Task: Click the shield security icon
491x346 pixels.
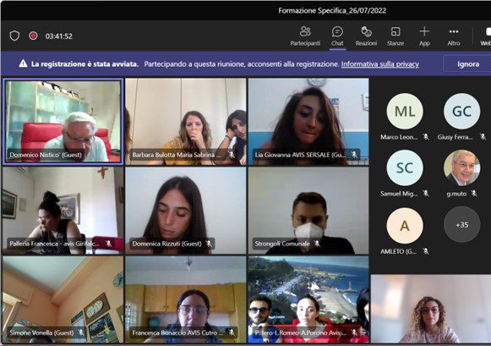Action: pyautogui.click(x=14, y=36)
